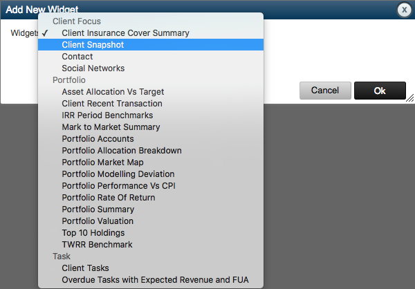Select Portfolio Allocation Breakdown

point(122,151)
